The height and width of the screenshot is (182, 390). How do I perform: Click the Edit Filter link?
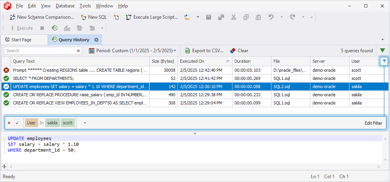373,123
